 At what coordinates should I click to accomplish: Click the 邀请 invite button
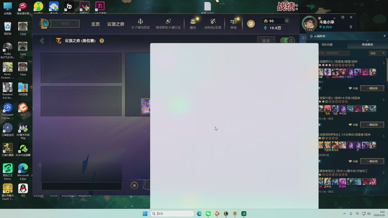[266, 41]
